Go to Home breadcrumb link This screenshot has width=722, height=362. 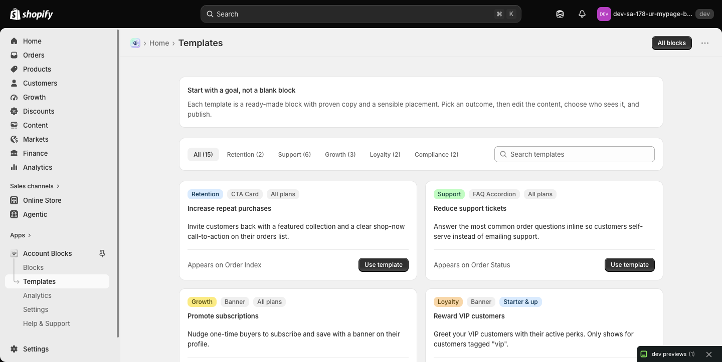159,43
